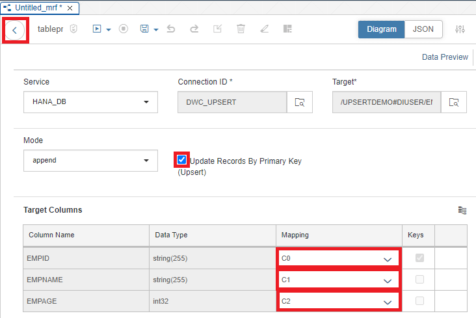Switch to the JSON view tab
The image size is (476, 318).
point(423,29)
